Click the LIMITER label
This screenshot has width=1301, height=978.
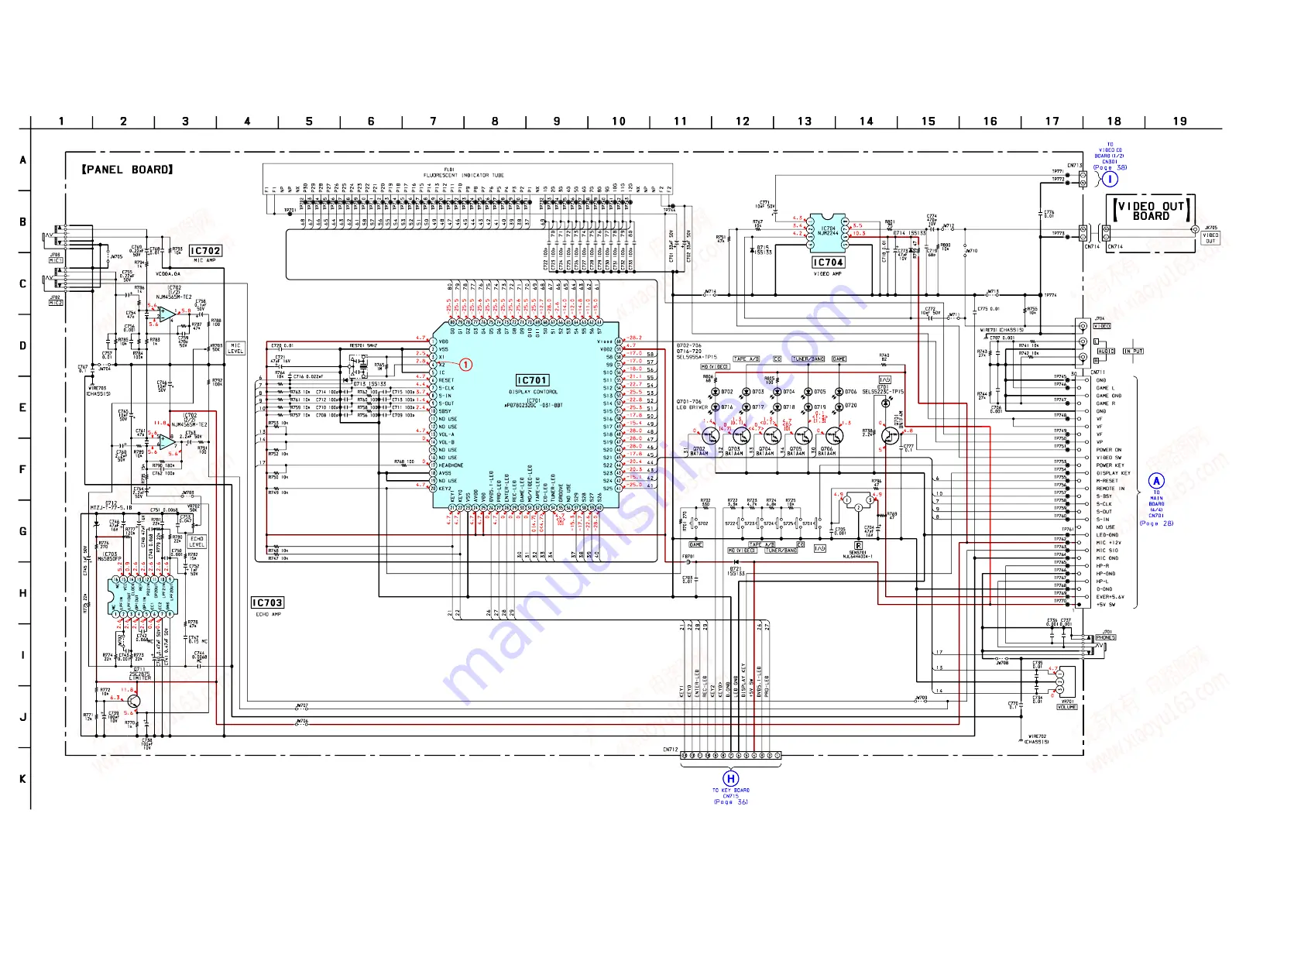point(140,678)
